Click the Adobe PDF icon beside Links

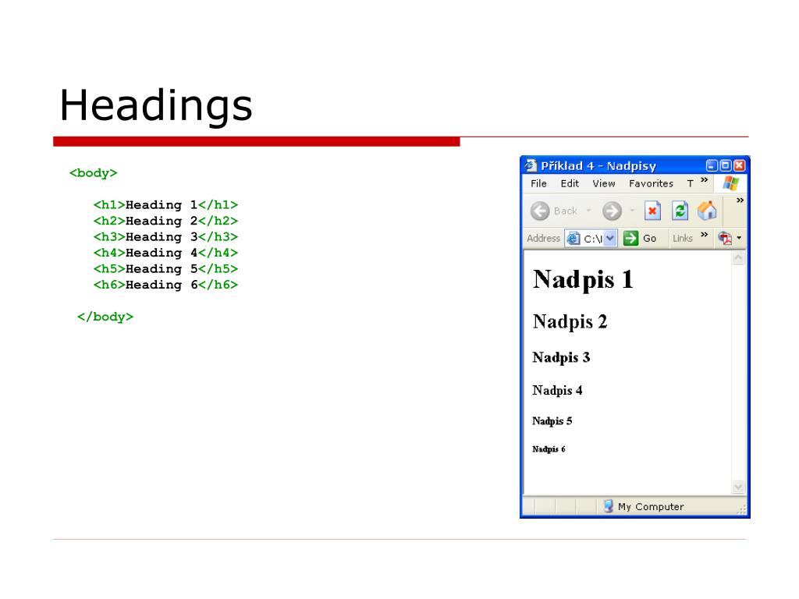[725, 237]
